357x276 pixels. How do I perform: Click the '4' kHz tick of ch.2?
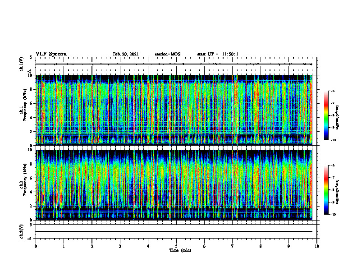(x=32, y=192)
